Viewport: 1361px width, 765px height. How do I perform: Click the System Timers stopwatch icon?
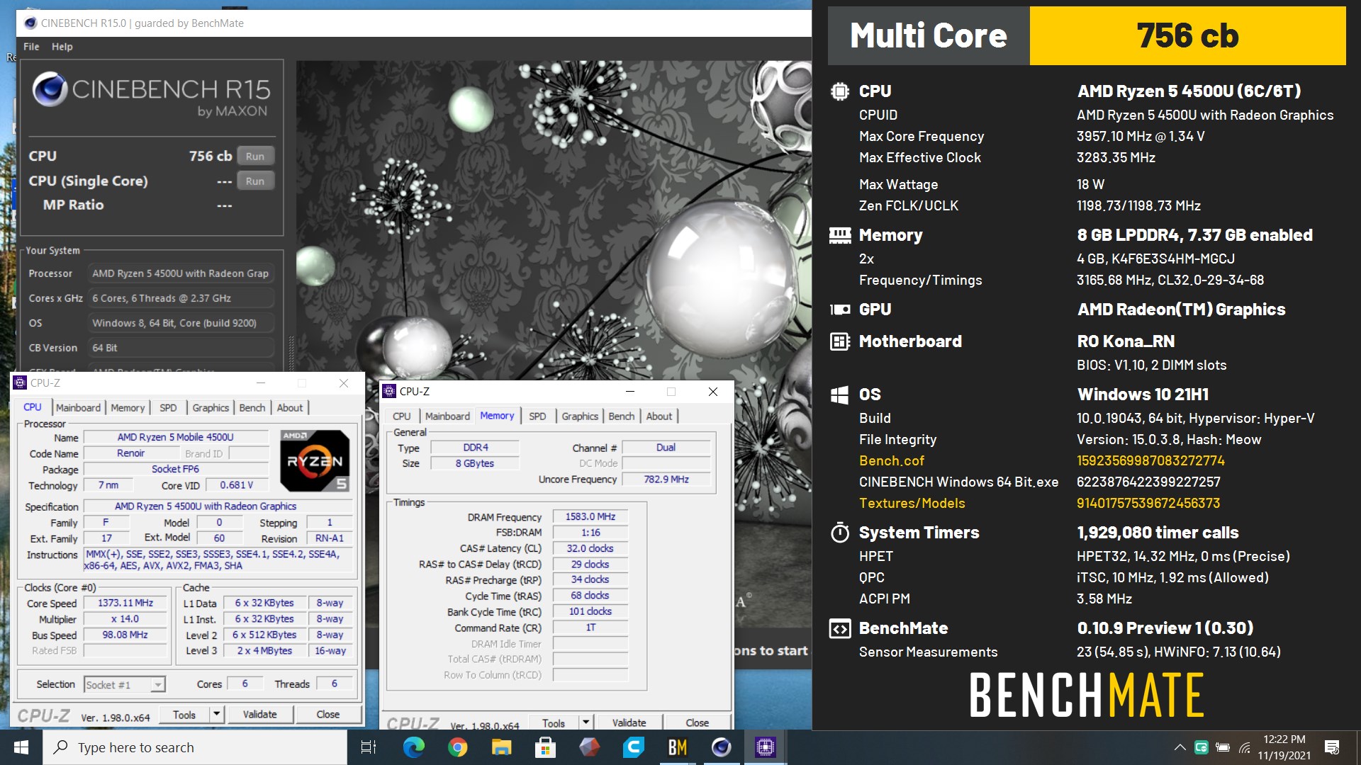[x=840, y=533]
